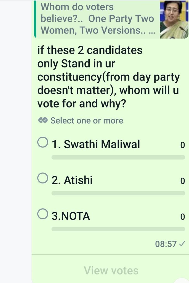This screenshot has height=283, width=189.
Task: Tap the double-check icon beside Select one or more
Action: click(43, 121)
